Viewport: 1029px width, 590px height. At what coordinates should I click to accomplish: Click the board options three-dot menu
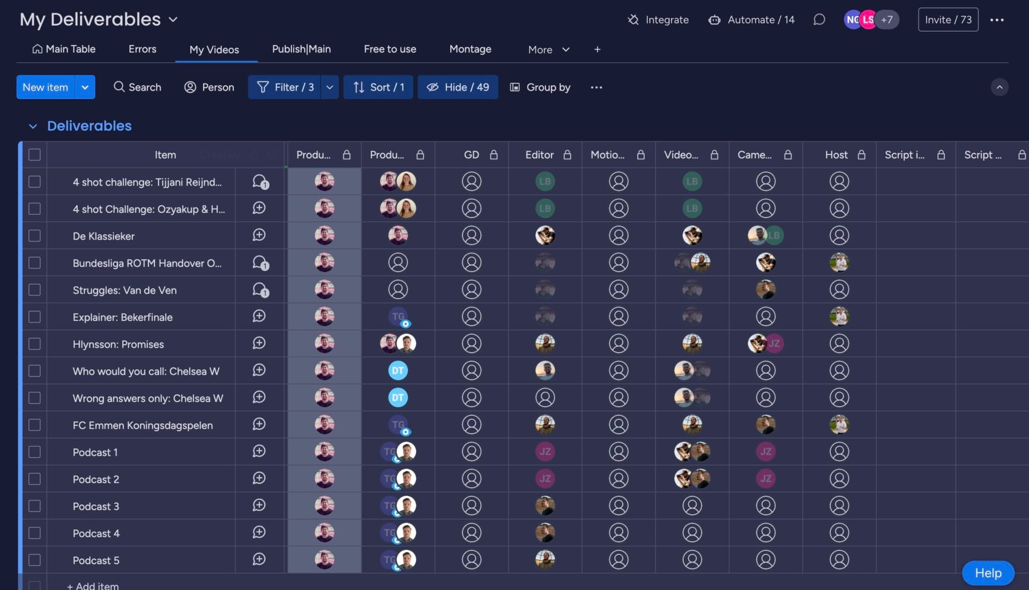[997, 20]
